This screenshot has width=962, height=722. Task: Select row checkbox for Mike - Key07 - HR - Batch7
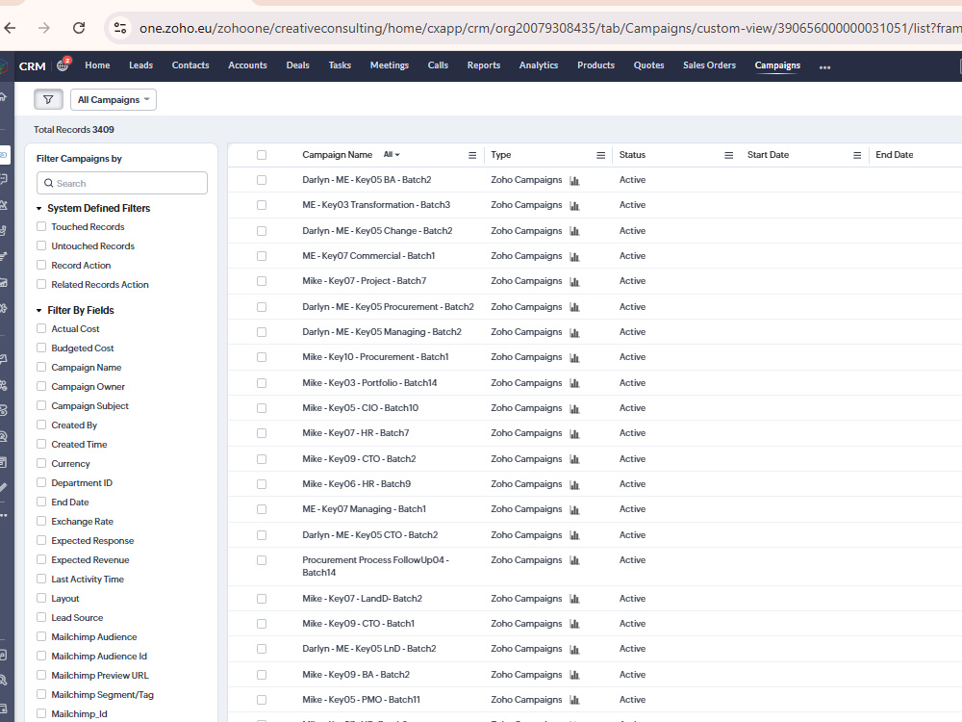click(262, 433)
